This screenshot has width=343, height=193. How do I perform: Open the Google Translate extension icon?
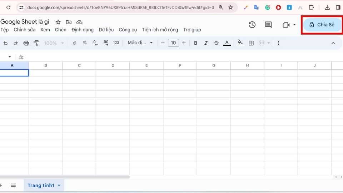coord(257,8)
